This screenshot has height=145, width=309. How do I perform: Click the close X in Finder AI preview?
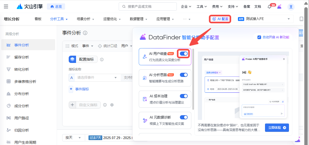(x=284, y=59)
